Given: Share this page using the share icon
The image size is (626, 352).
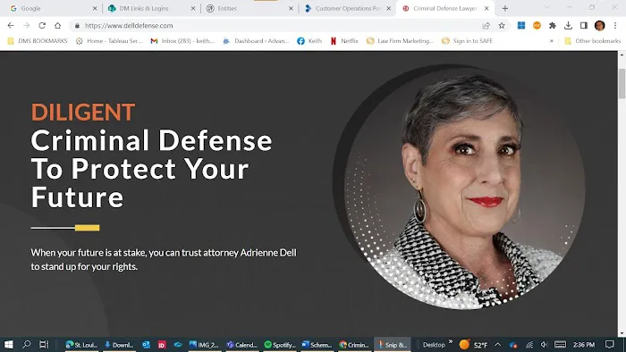Looking at the screenshot, I should [x=486, y=26].
